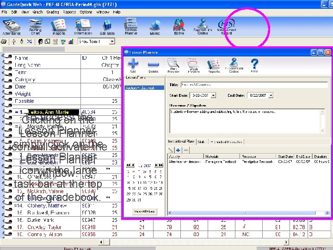The height and width of the screenshot is (250, 333).
Task: Click the 'After teacher demons' activity cell
Action: click(185, 162)
